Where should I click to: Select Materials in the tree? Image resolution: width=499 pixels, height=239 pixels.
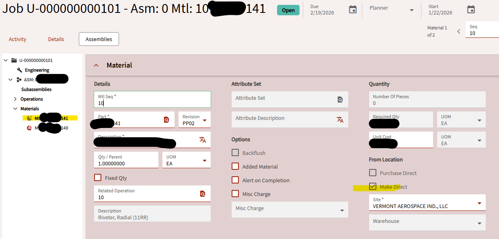(30, 109)
